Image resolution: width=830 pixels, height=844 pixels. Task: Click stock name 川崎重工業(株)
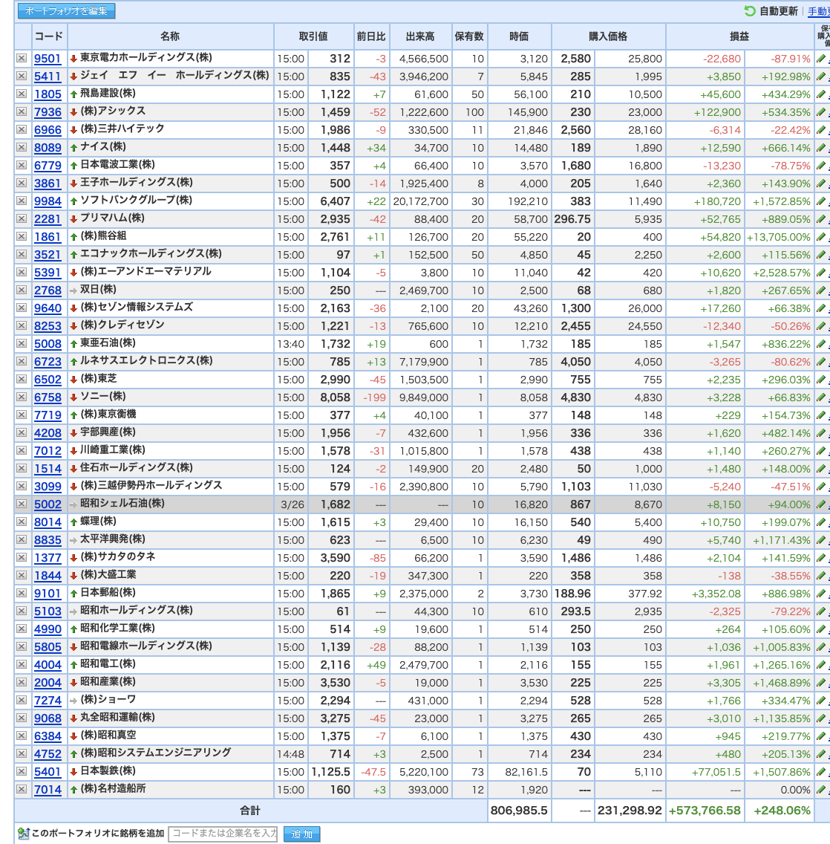coord(113,449)
